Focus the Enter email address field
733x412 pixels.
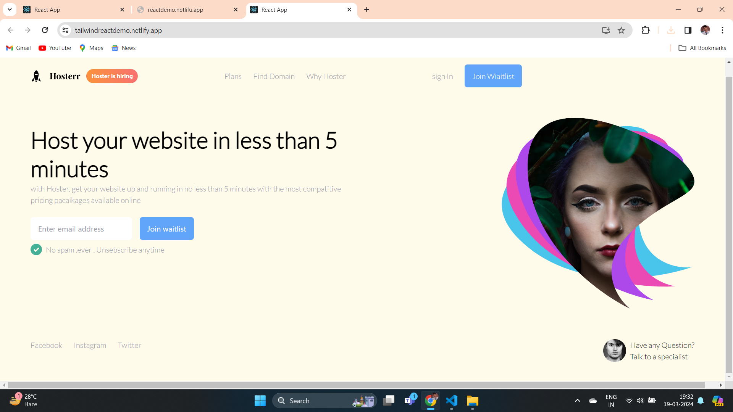pos(81,229)
